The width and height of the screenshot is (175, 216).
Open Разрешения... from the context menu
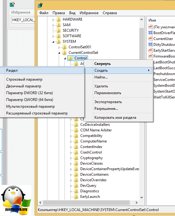click(x=118, y=109)
